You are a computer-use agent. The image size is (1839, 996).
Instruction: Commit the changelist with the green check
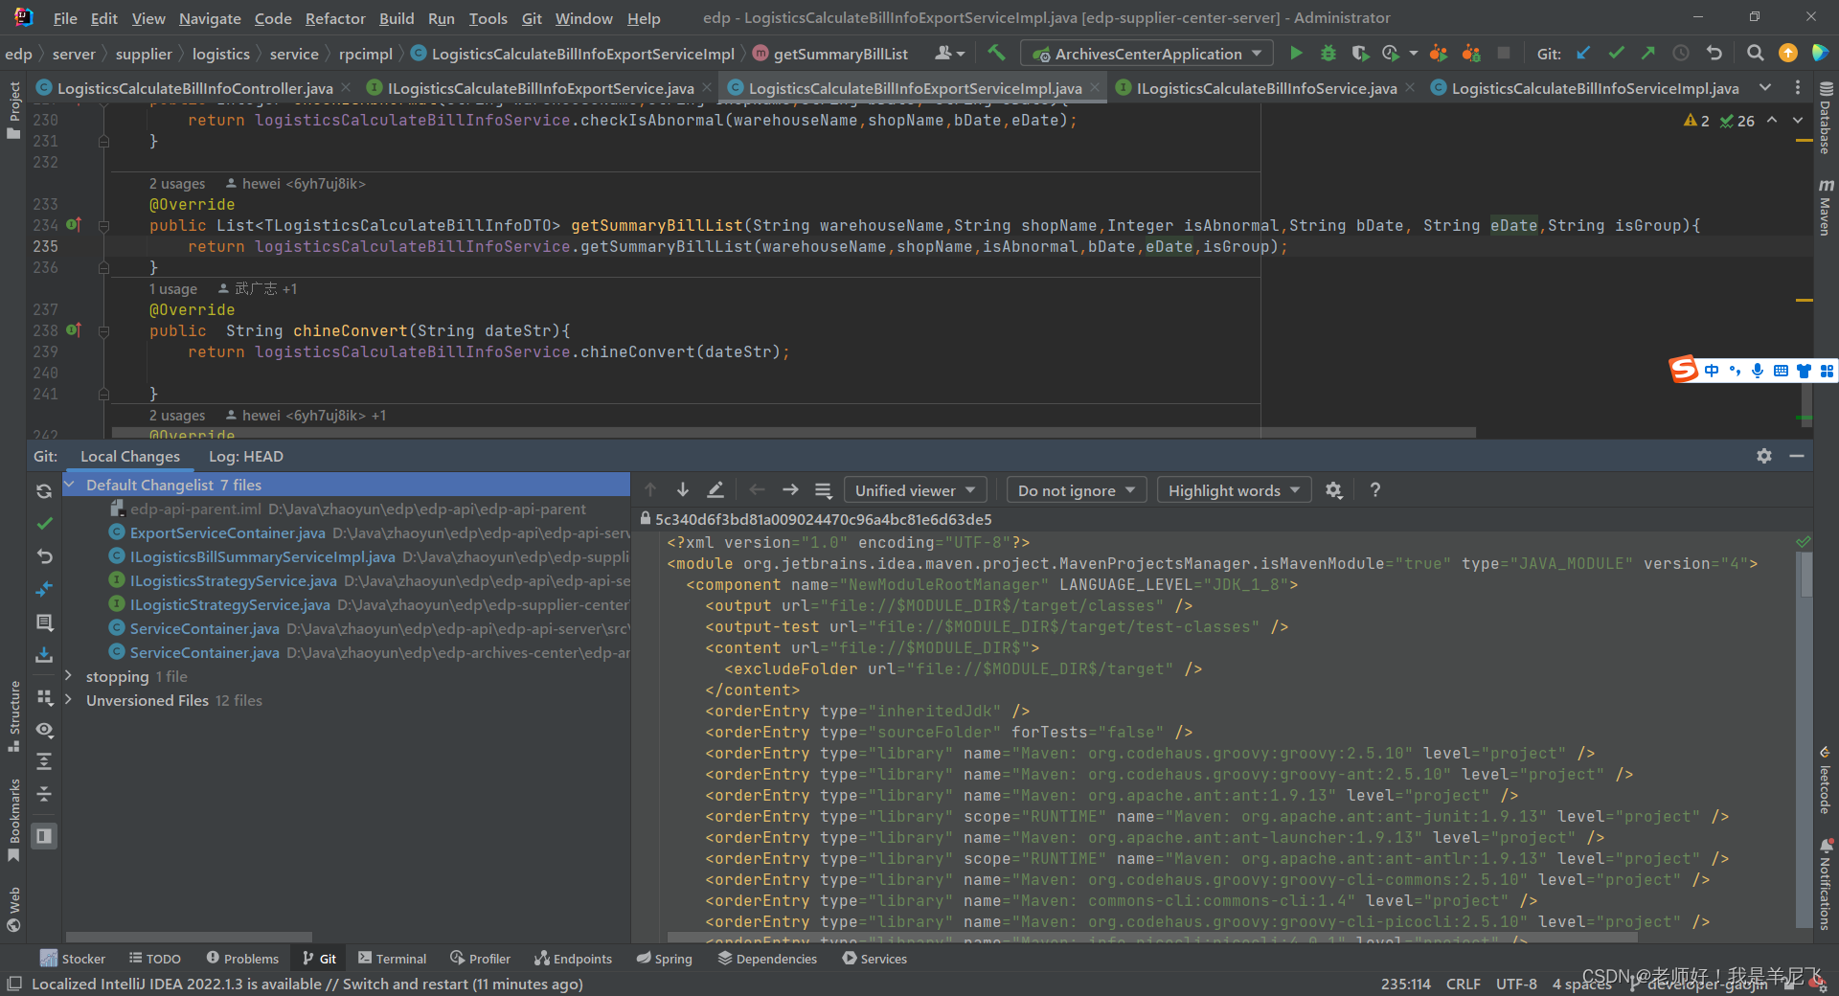click(x=44, y=524)
